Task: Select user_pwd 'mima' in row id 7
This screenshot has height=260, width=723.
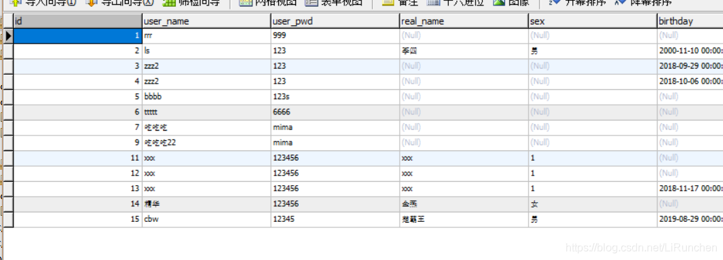Action: coord(335,127)
